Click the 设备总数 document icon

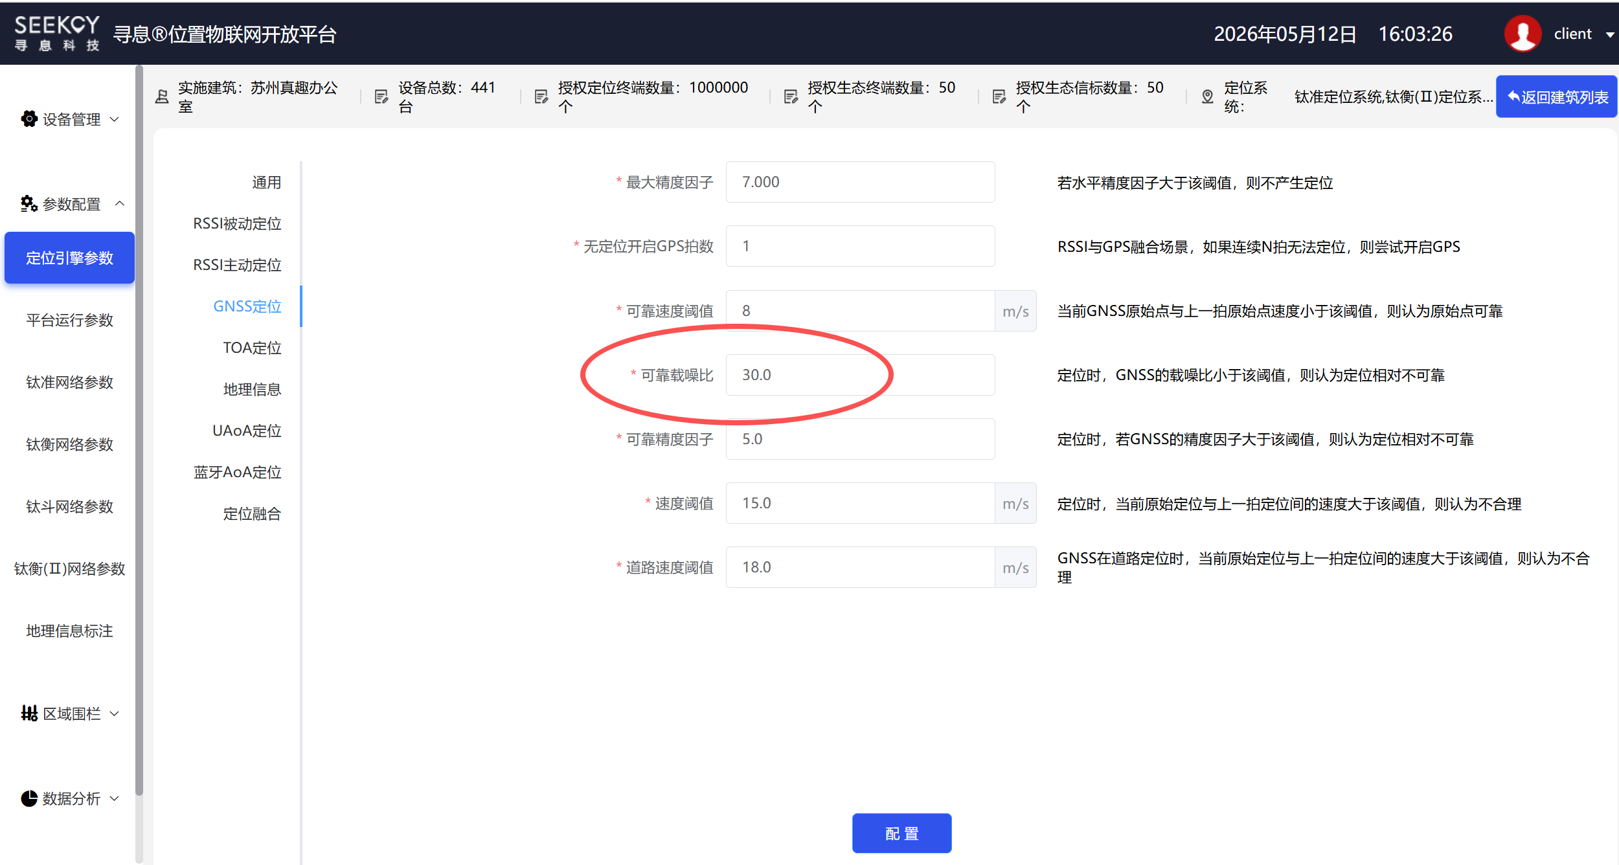tap(381, 96)
